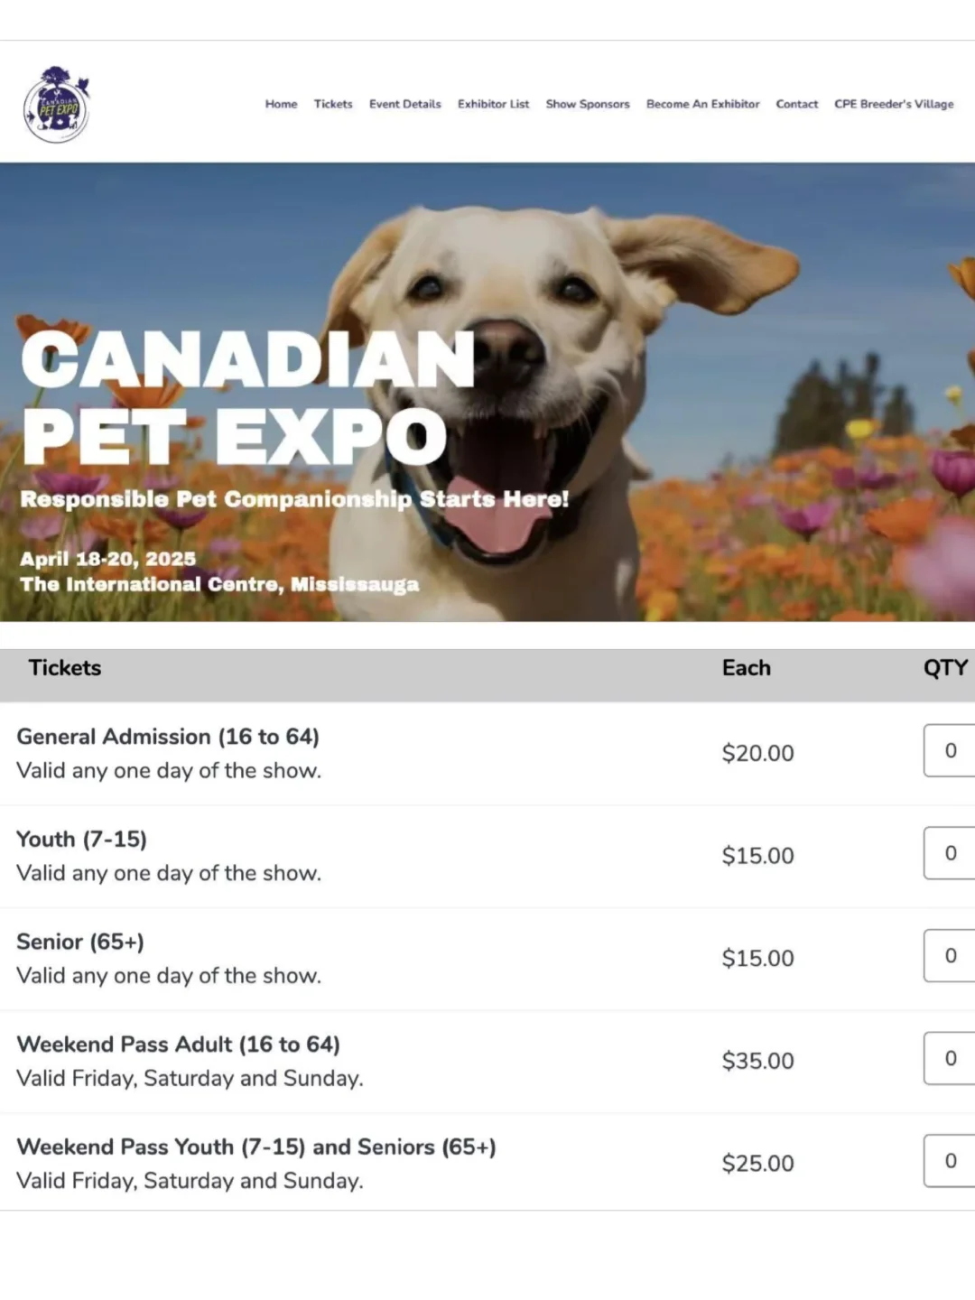Click the $35.00 weekend pass price
Viewport: 975px width, 1300px height.
pos(757,1061)
